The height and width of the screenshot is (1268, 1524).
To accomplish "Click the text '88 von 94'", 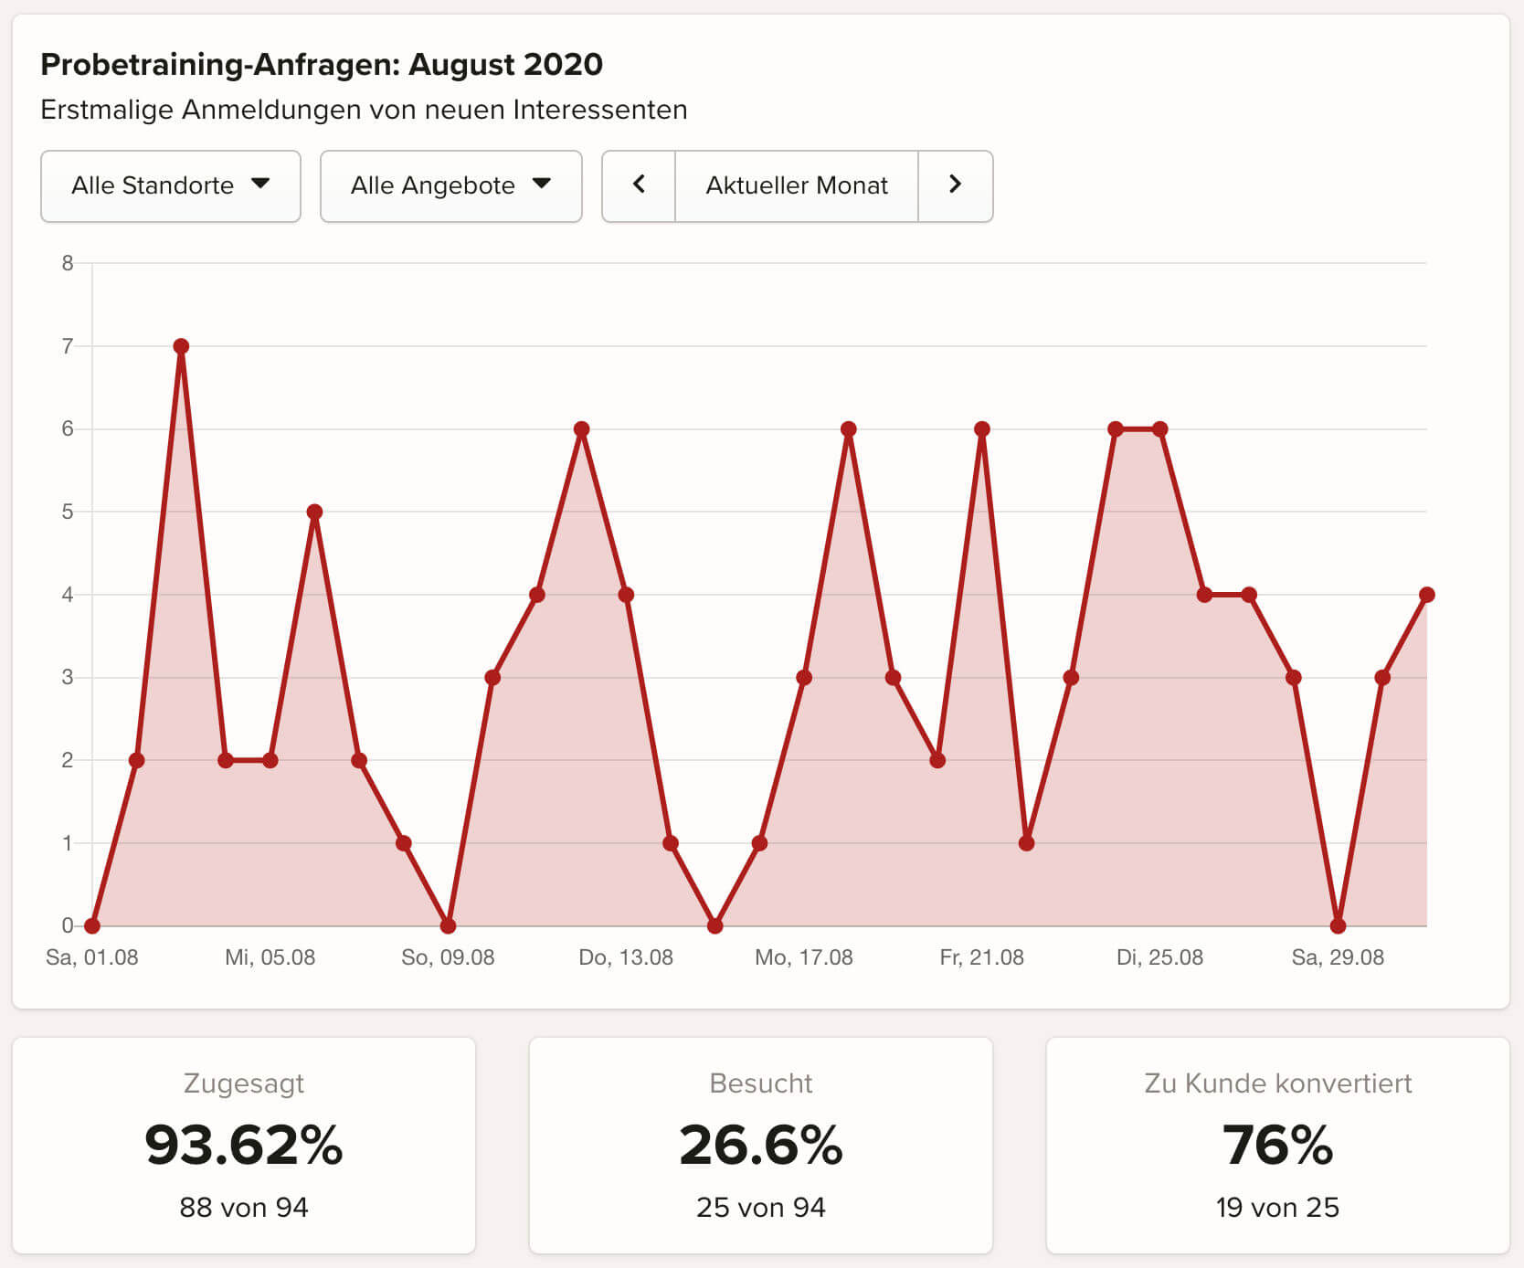I will (x=244, y=1208).
